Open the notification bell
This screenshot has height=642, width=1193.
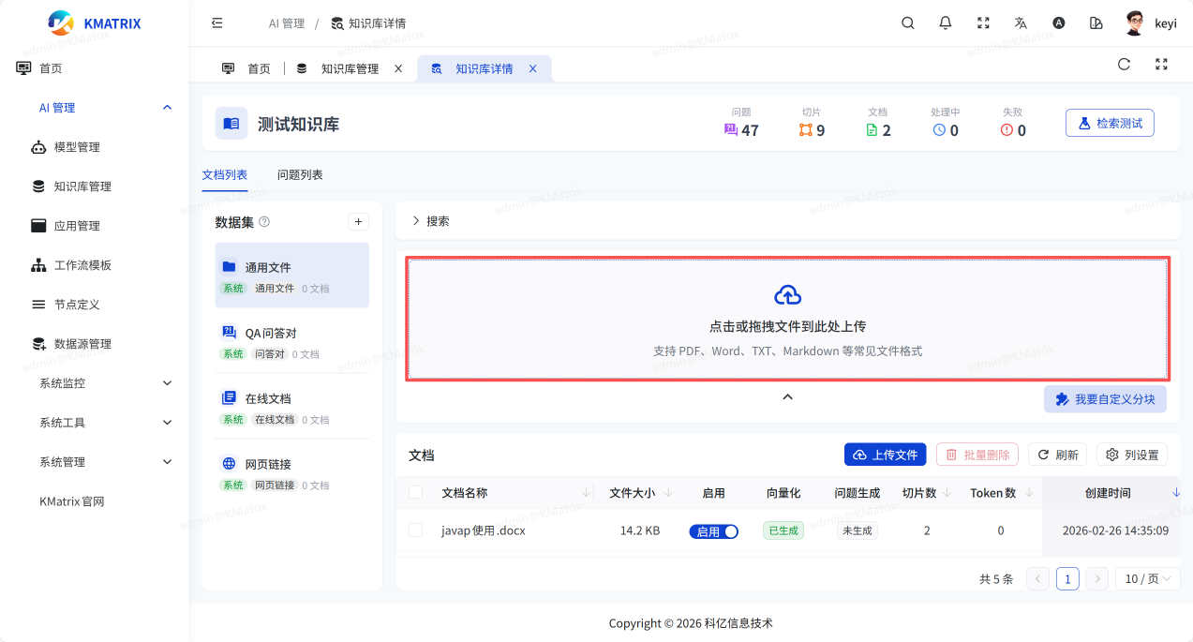coord(946,23)
